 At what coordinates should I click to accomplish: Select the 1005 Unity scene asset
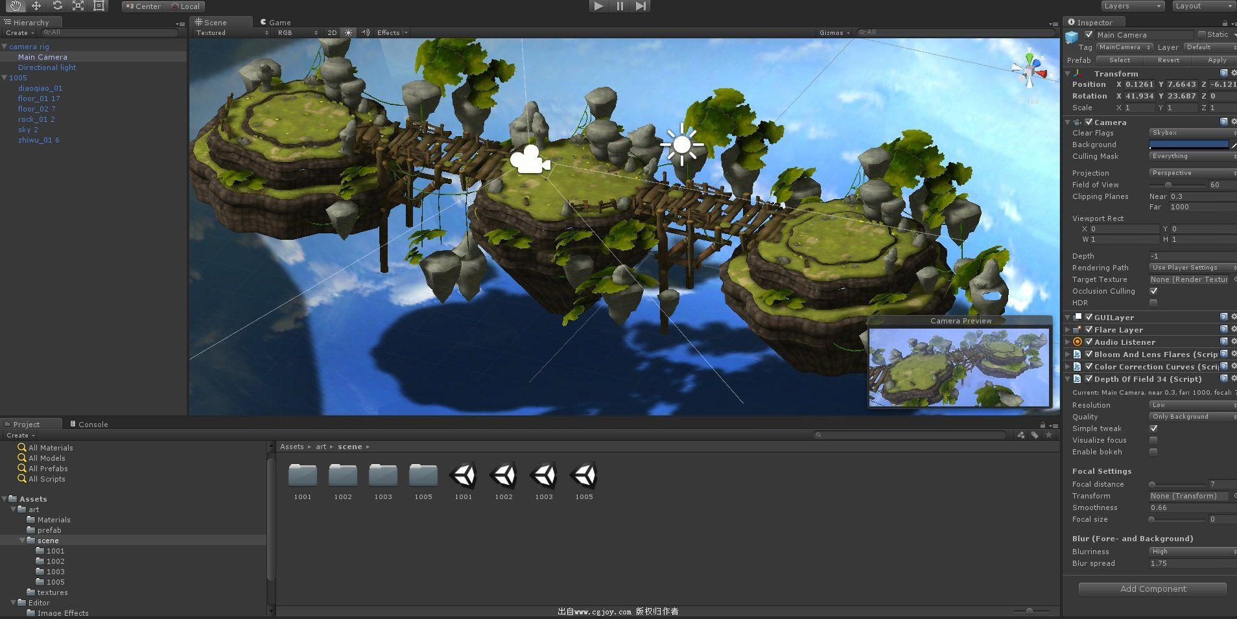[584, 476]
